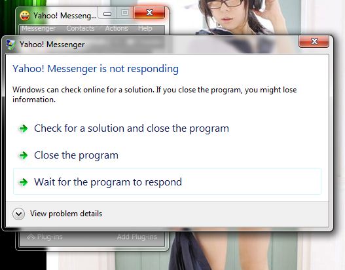Viewport: 345px width, 270px height.
Task: Close the not responding dialog
Action: coord(314,41)
